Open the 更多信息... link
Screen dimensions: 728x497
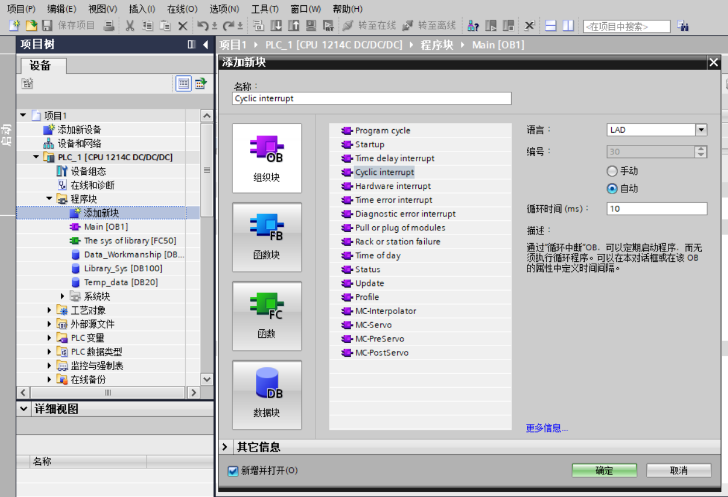point(547,428)
